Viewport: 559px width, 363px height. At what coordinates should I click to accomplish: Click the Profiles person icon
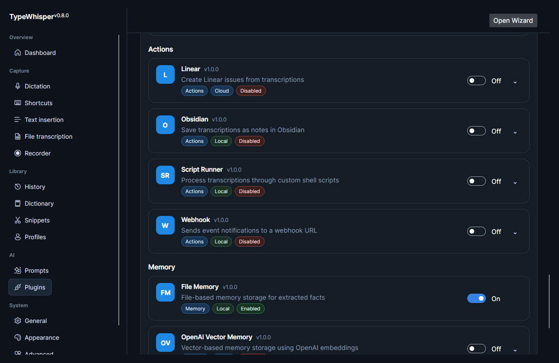18,237
